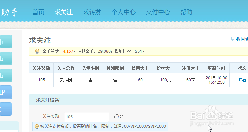
Task: Click the 否 cell under 头像限制
Action: (90, 80)
